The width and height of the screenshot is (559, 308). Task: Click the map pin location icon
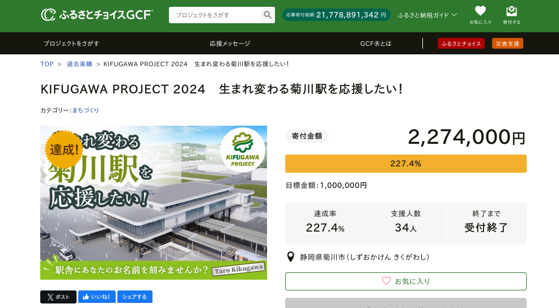click(291, 257)
